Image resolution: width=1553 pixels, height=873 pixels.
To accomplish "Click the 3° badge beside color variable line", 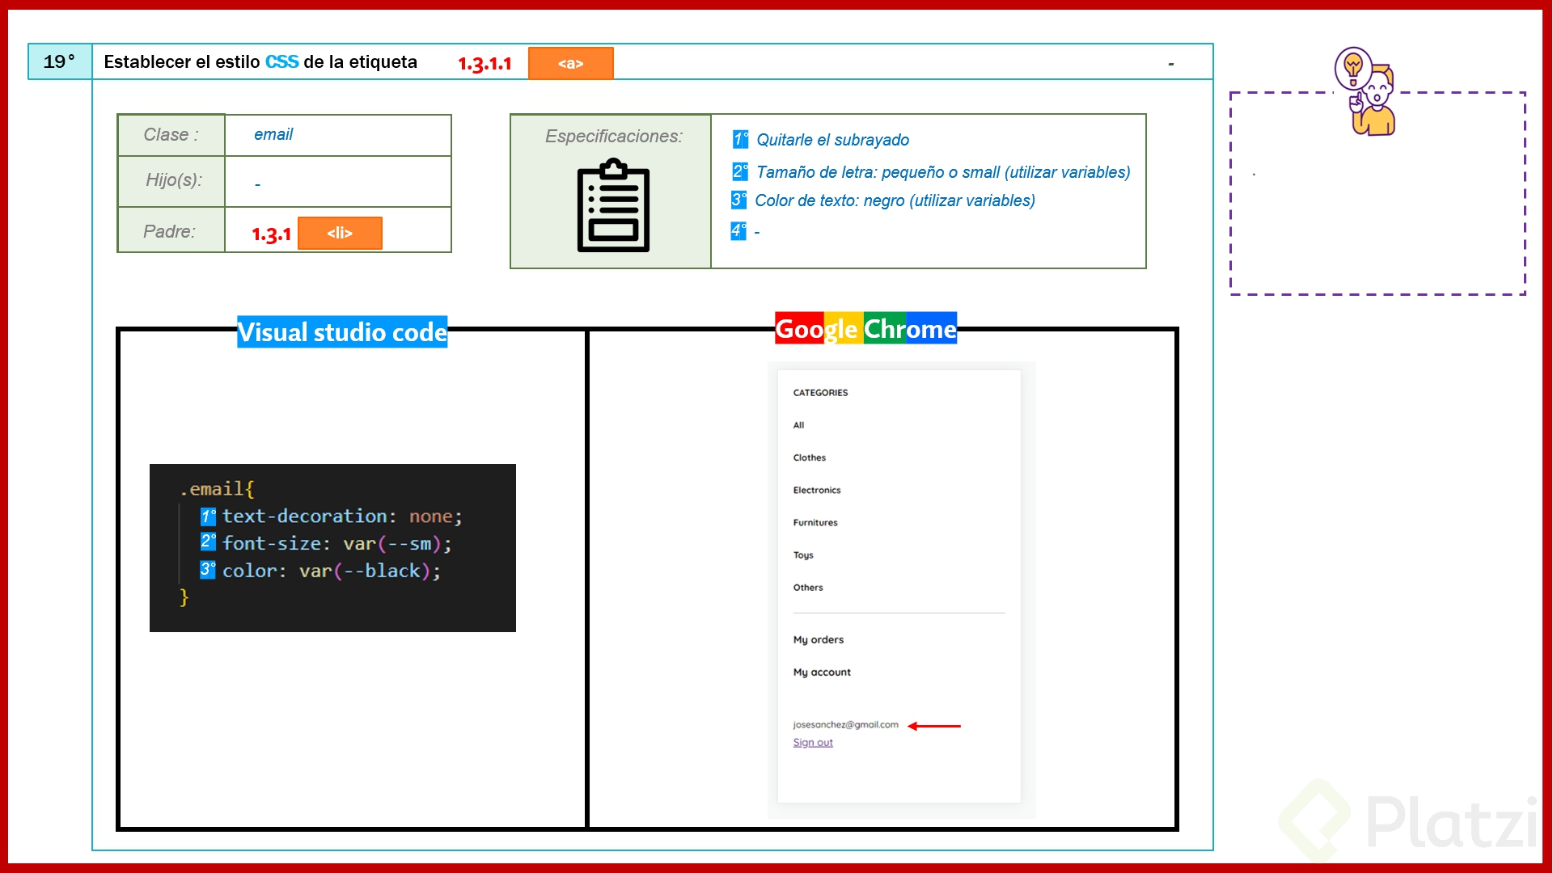I will 208,570.
